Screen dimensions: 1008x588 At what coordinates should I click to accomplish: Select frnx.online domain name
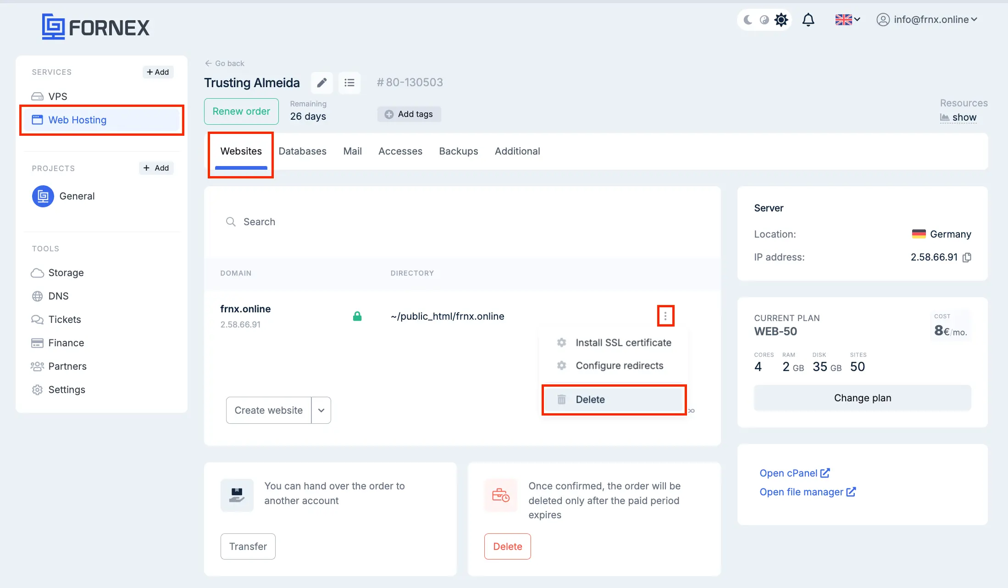click(245, 309)
